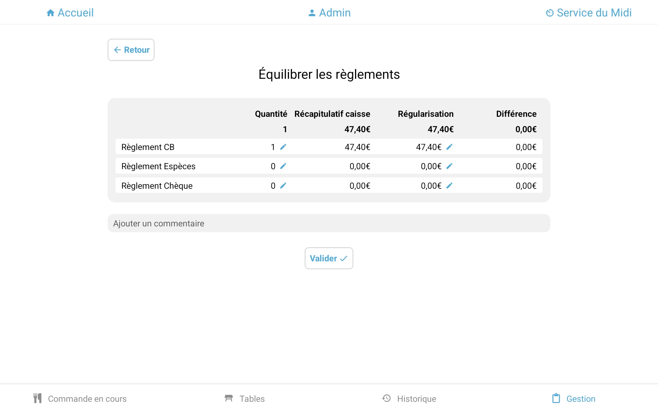Viewport: 658px width, 411px height.
Task: Edit régularisation amount for Règlement CB
Action: 449,147
